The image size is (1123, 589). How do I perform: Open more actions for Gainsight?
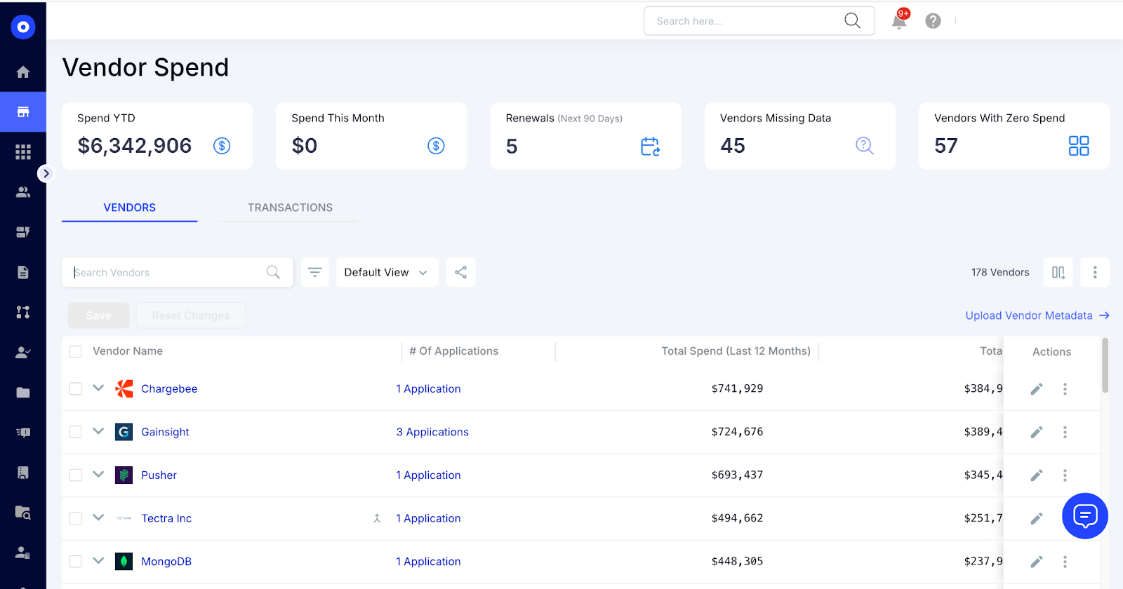[1065, 433]
